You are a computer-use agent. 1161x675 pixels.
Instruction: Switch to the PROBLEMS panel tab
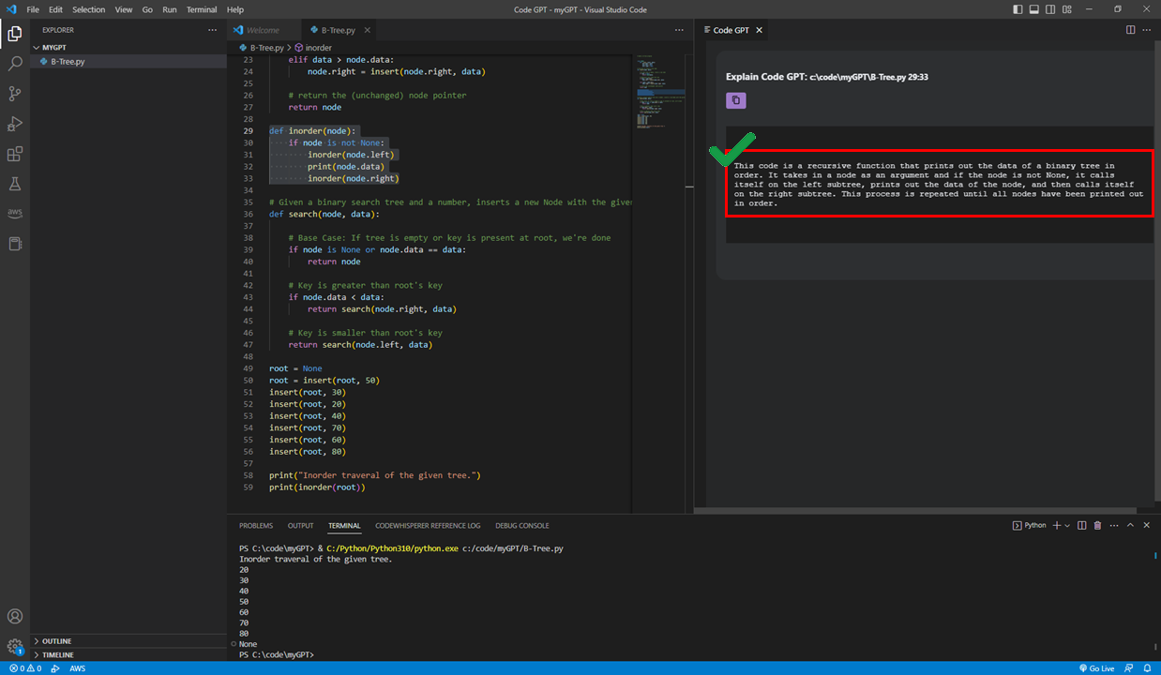click(x=256, y=526)
